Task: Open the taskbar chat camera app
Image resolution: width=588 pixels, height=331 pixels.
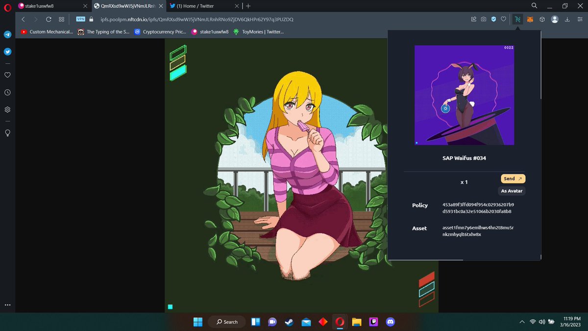Action: [x=272, y=322]
